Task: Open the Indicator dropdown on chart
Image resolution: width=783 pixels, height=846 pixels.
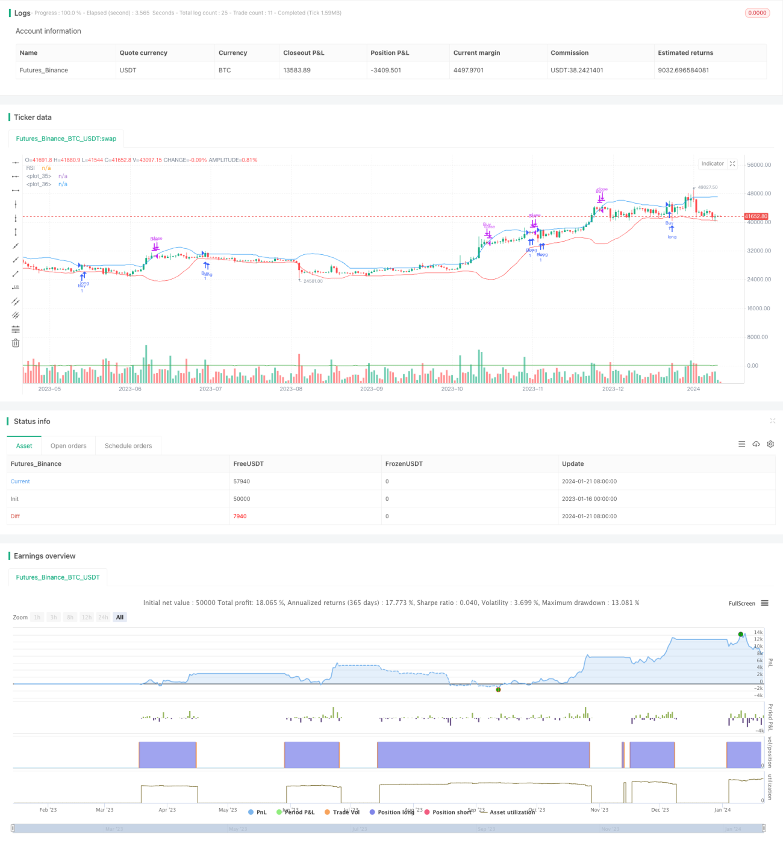Action: pyautogui.click(x=713, y=164)
